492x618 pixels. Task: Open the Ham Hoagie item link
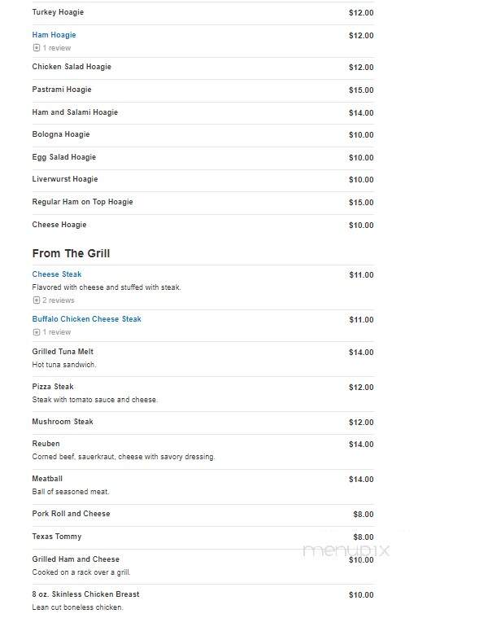[x=54, y=35]
